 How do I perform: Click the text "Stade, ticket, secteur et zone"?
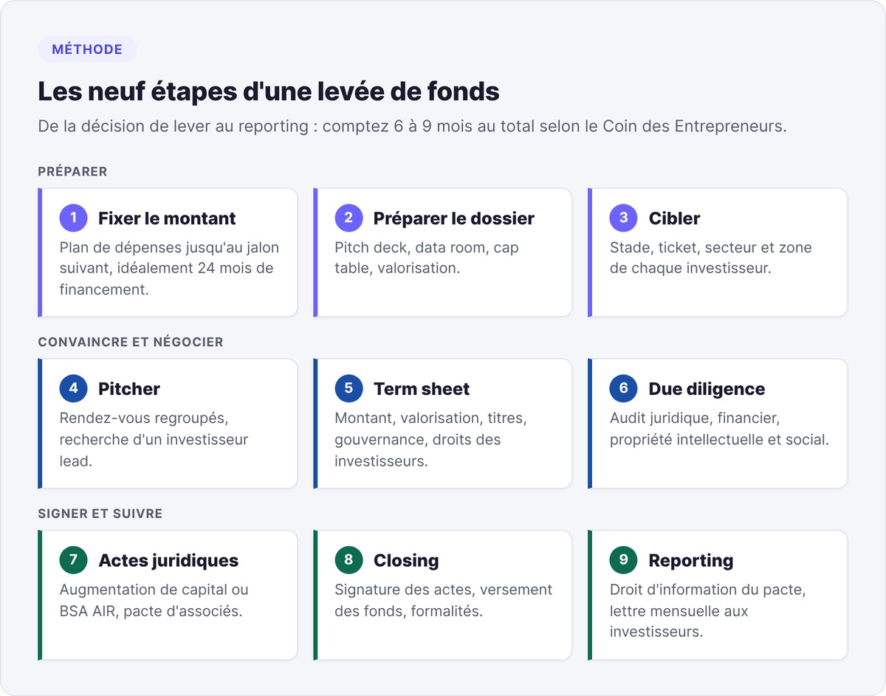click(x=710, y=258)
